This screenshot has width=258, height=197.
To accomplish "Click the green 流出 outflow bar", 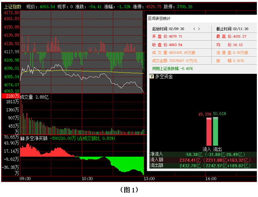I will (x=215, y=131).
